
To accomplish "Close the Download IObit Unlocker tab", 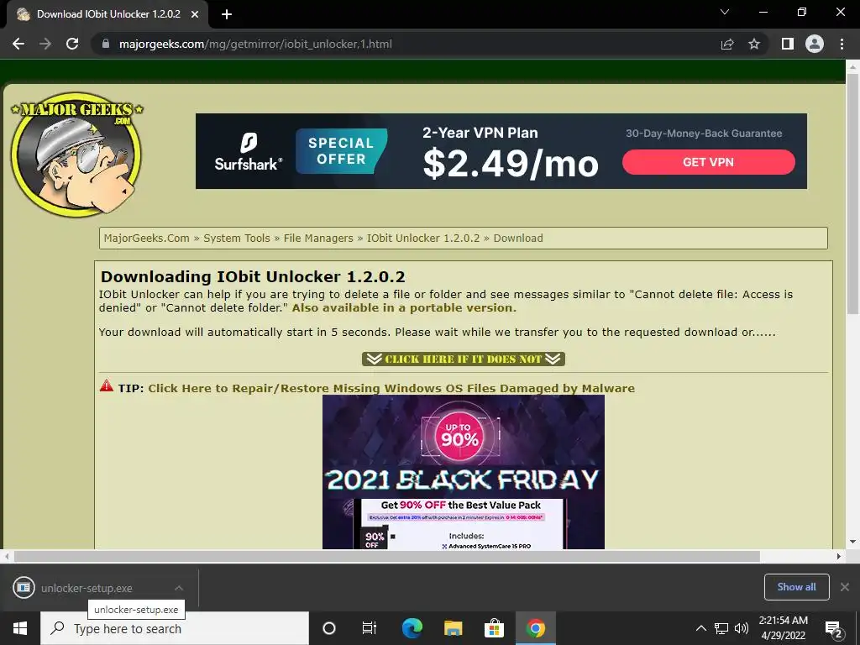I will 195,14.
